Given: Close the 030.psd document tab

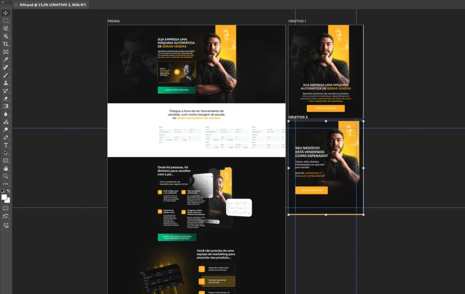Looking at the screenshot, I should (16, 5).
